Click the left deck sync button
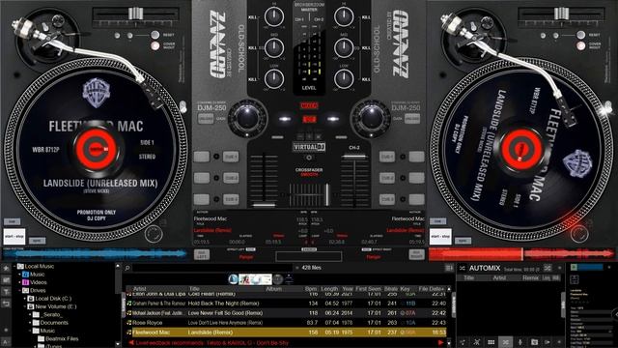The image size is (618, 348). coord(37,241)
